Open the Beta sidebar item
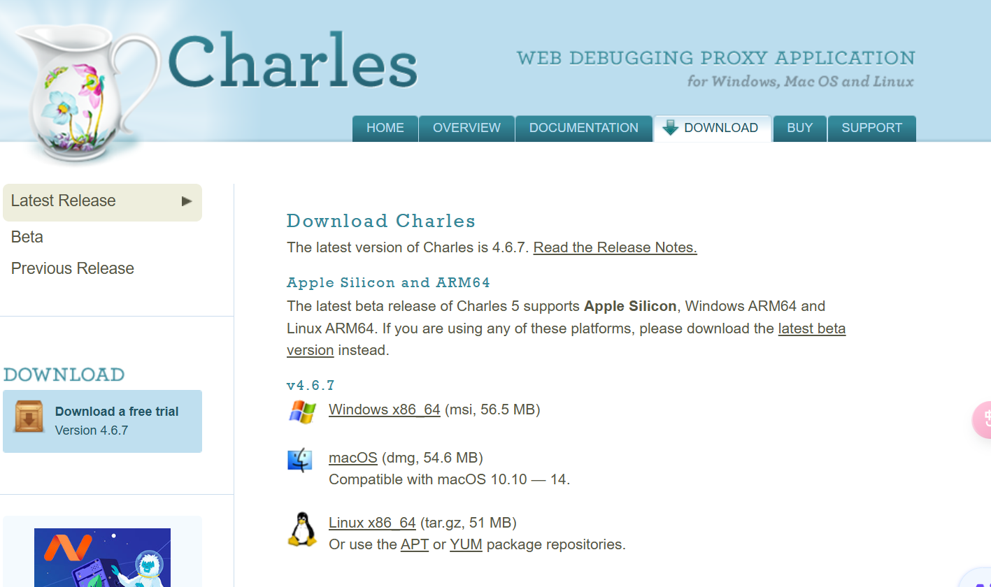The height and width of the screenshot is (587, 991). [x=27, y=237]
